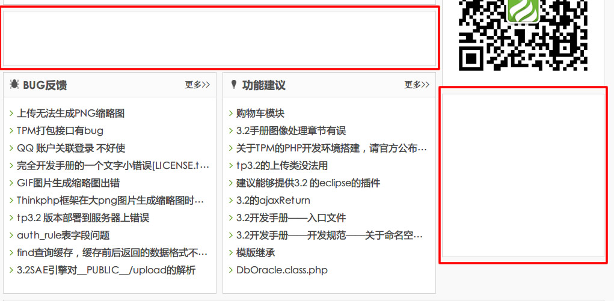Screen dimensions: 614x301
Task: Open post QQ 账户关联登录 不好使
Action: (70, 148)
